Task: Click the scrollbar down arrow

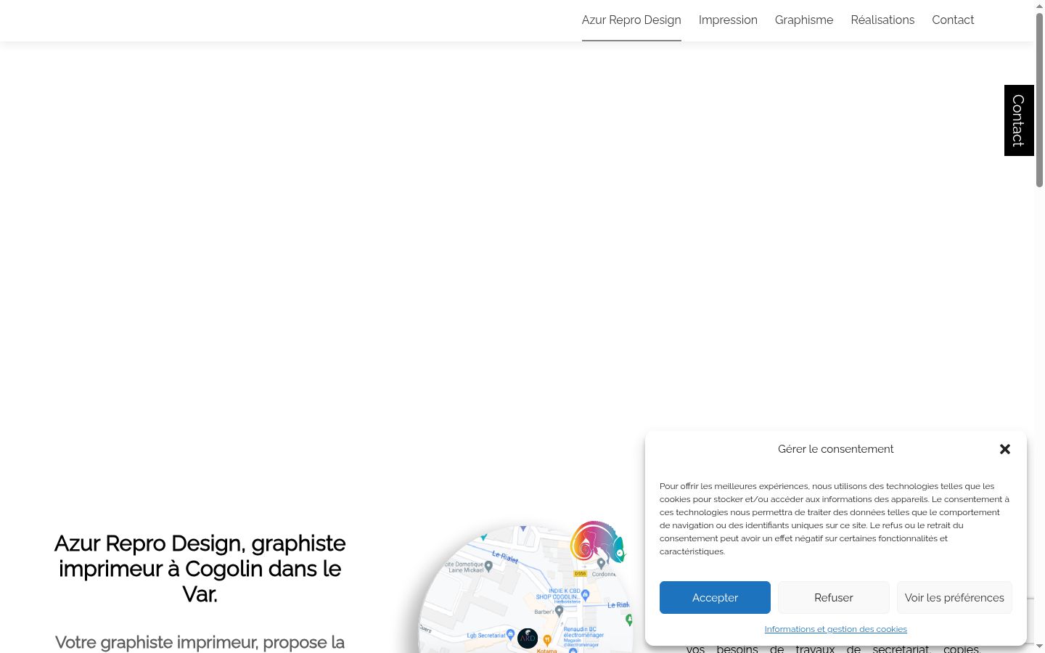Action: coord(1039,646)
